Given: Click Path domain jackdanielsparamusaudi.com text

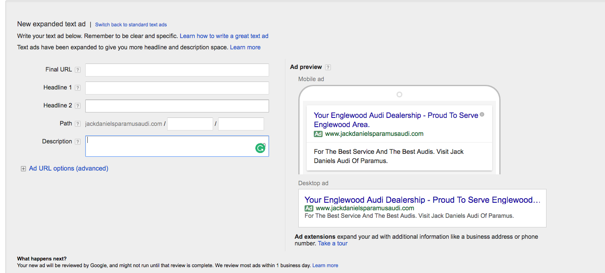Looking at the screenshot, I should (x=124, y=124).
